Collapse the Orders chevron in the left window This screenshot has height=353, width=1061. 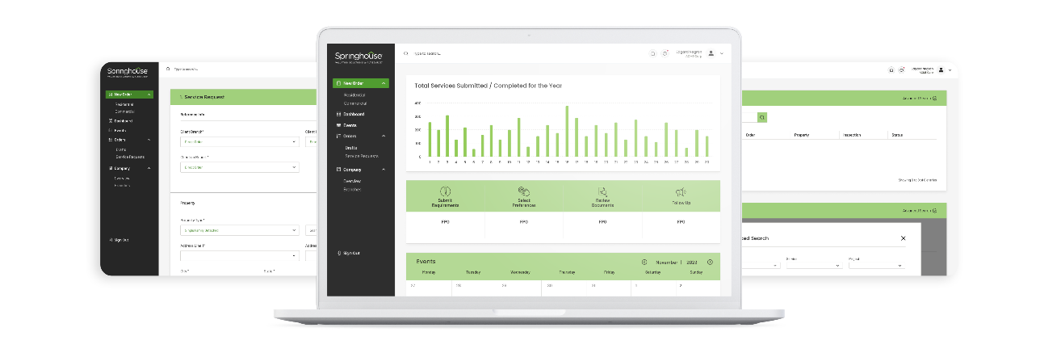coord(149,140)
